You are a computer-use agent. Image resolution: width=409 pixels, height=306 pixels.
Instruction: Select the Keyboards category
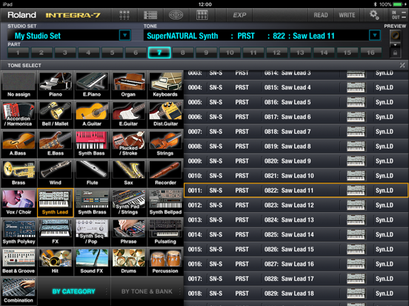click(x=165, y=85)
